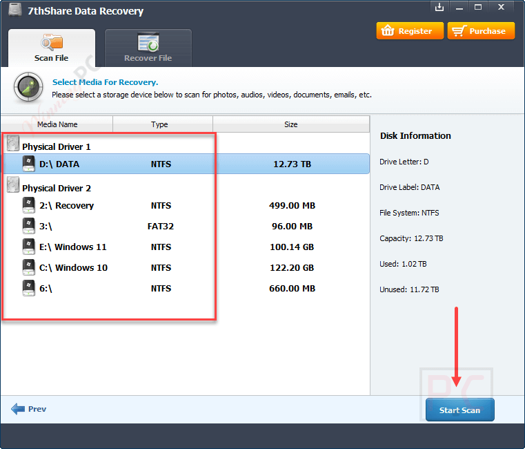Start the scan with Start Scan
Image resolution: width=525 pixels, height=449 pixels.
[459, 410]
